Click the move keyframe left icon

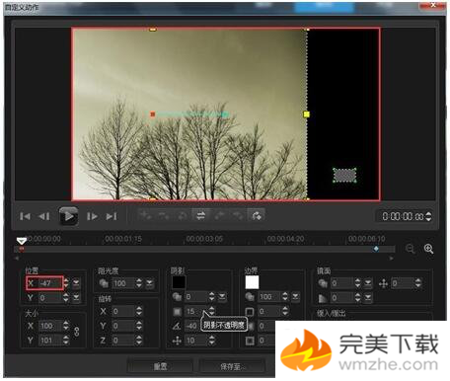pos(220,215)
